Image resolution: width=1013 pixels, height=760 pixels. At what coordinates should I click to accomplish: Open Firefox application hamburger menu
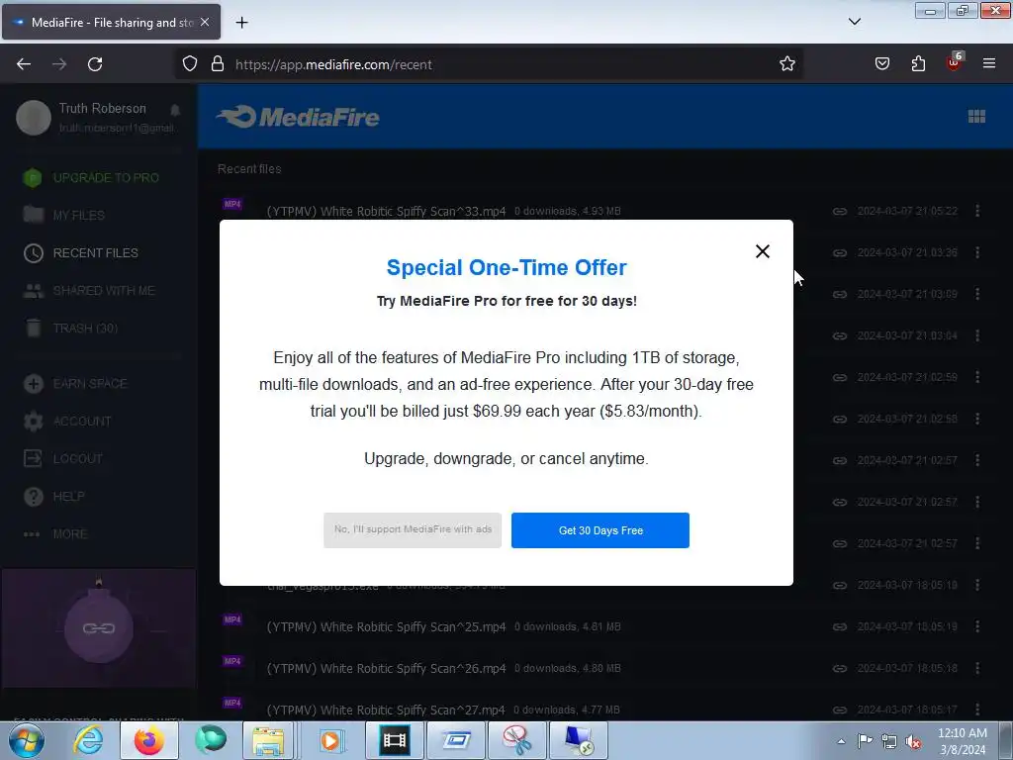point(989,64)
